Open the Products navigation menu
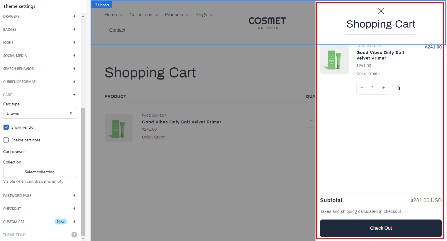 177,15
